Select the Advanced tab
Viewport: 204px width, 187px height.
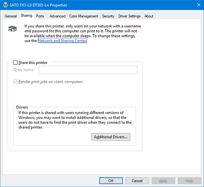[x=58, y=16]
